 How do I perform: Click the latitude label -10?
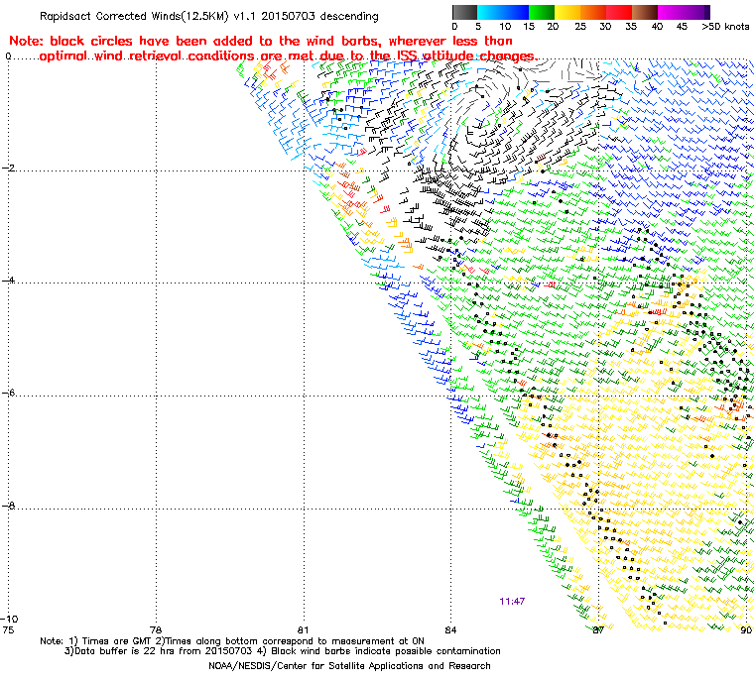point(9,619)
